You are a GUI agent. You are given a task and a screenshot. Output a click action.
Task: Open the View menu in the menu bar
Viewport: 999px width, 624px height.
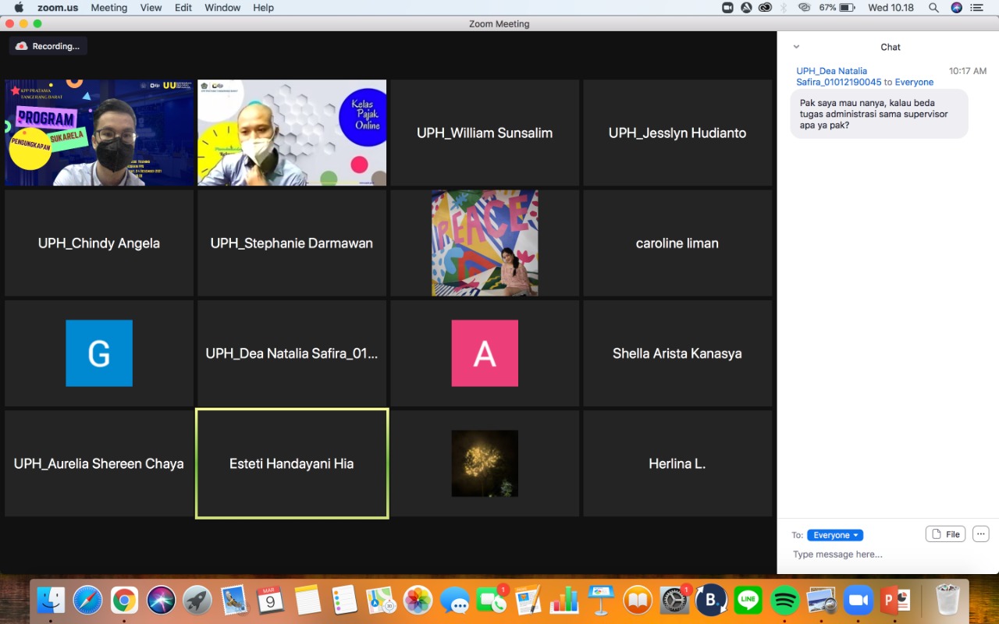[x=151, y=8]
